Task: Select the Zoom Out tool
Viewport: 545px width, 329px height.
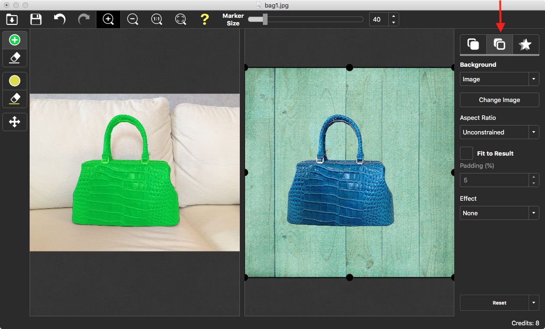Action: coord(133,19)
